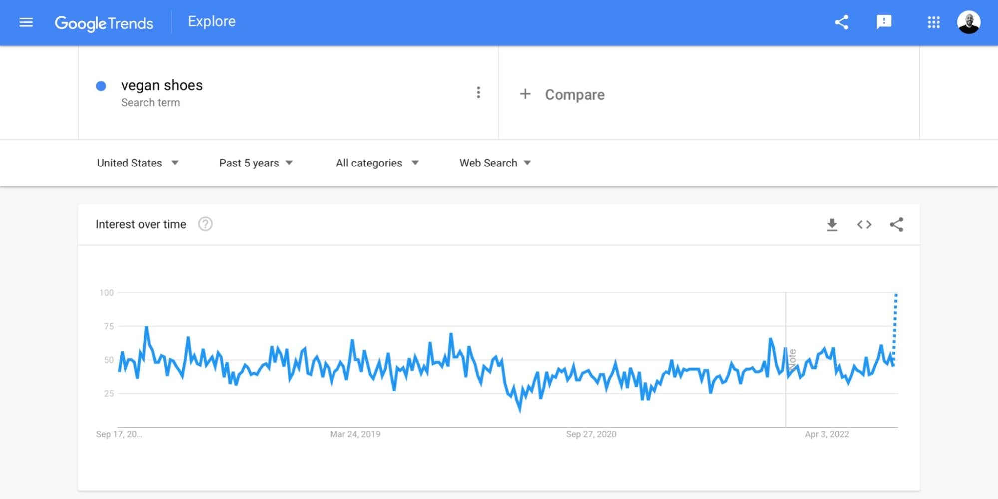Click the share icon in header
The width and height of the screenshot is (998, 499).
click(842, 22)
